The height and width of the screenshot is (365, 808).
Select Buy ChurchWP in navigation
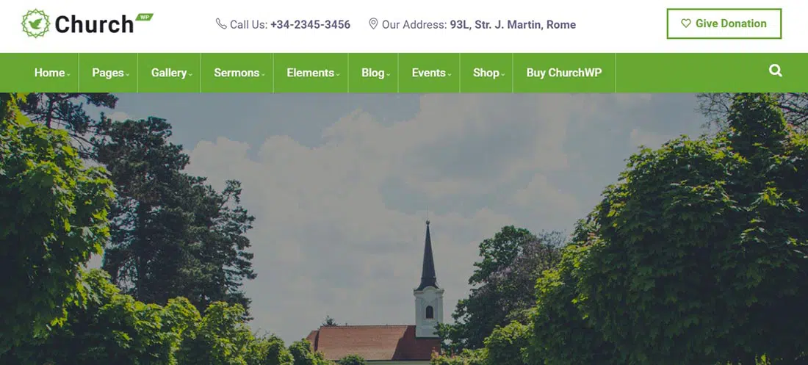pos(563,73)
